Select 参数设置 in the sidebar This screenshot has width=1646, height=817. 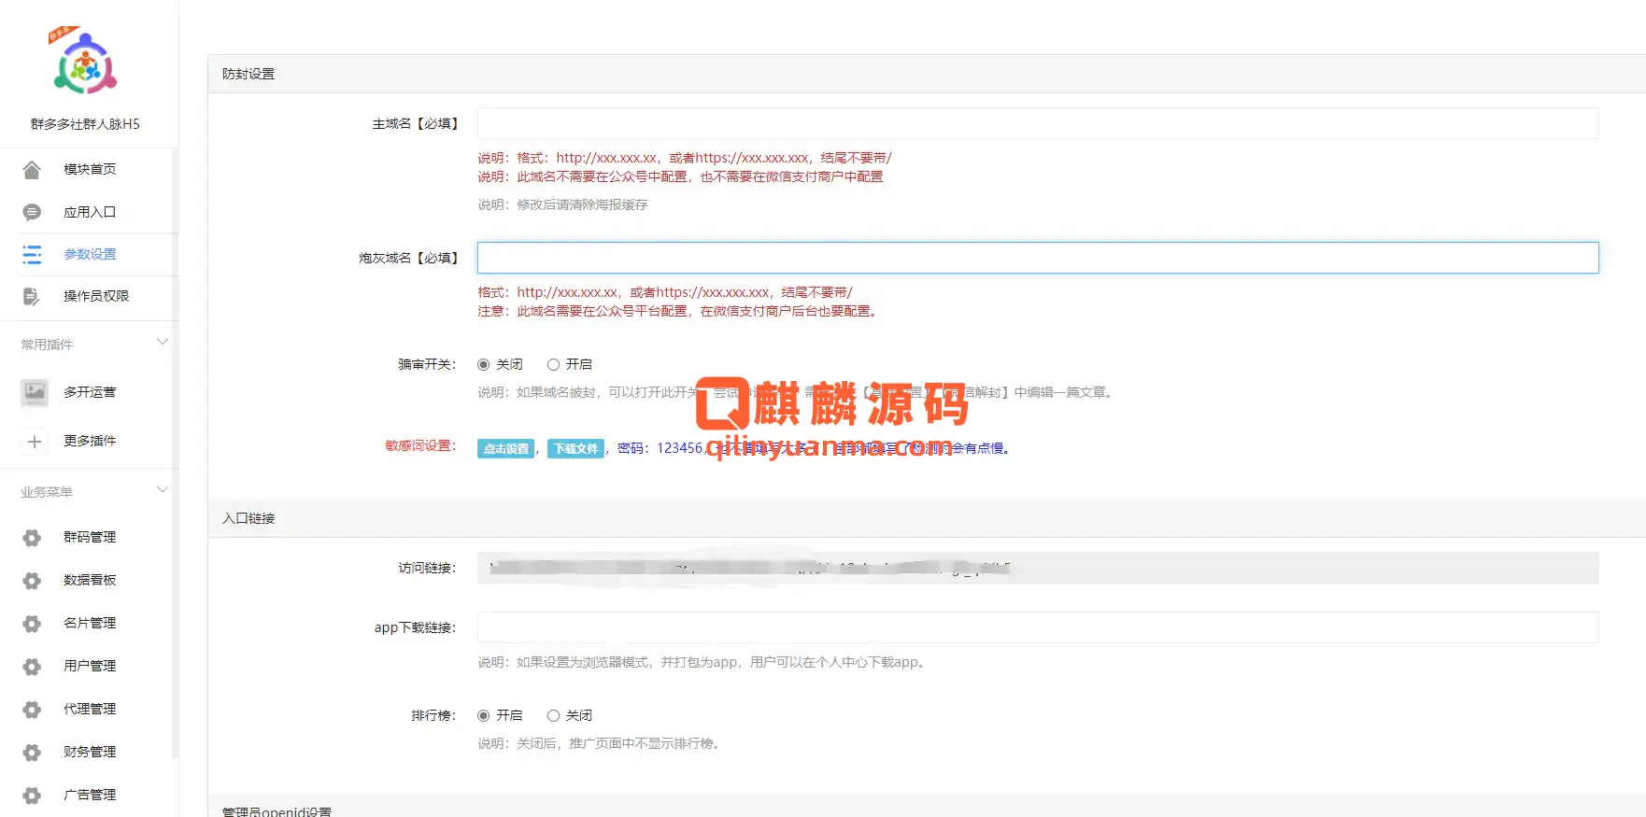(90, 254)
